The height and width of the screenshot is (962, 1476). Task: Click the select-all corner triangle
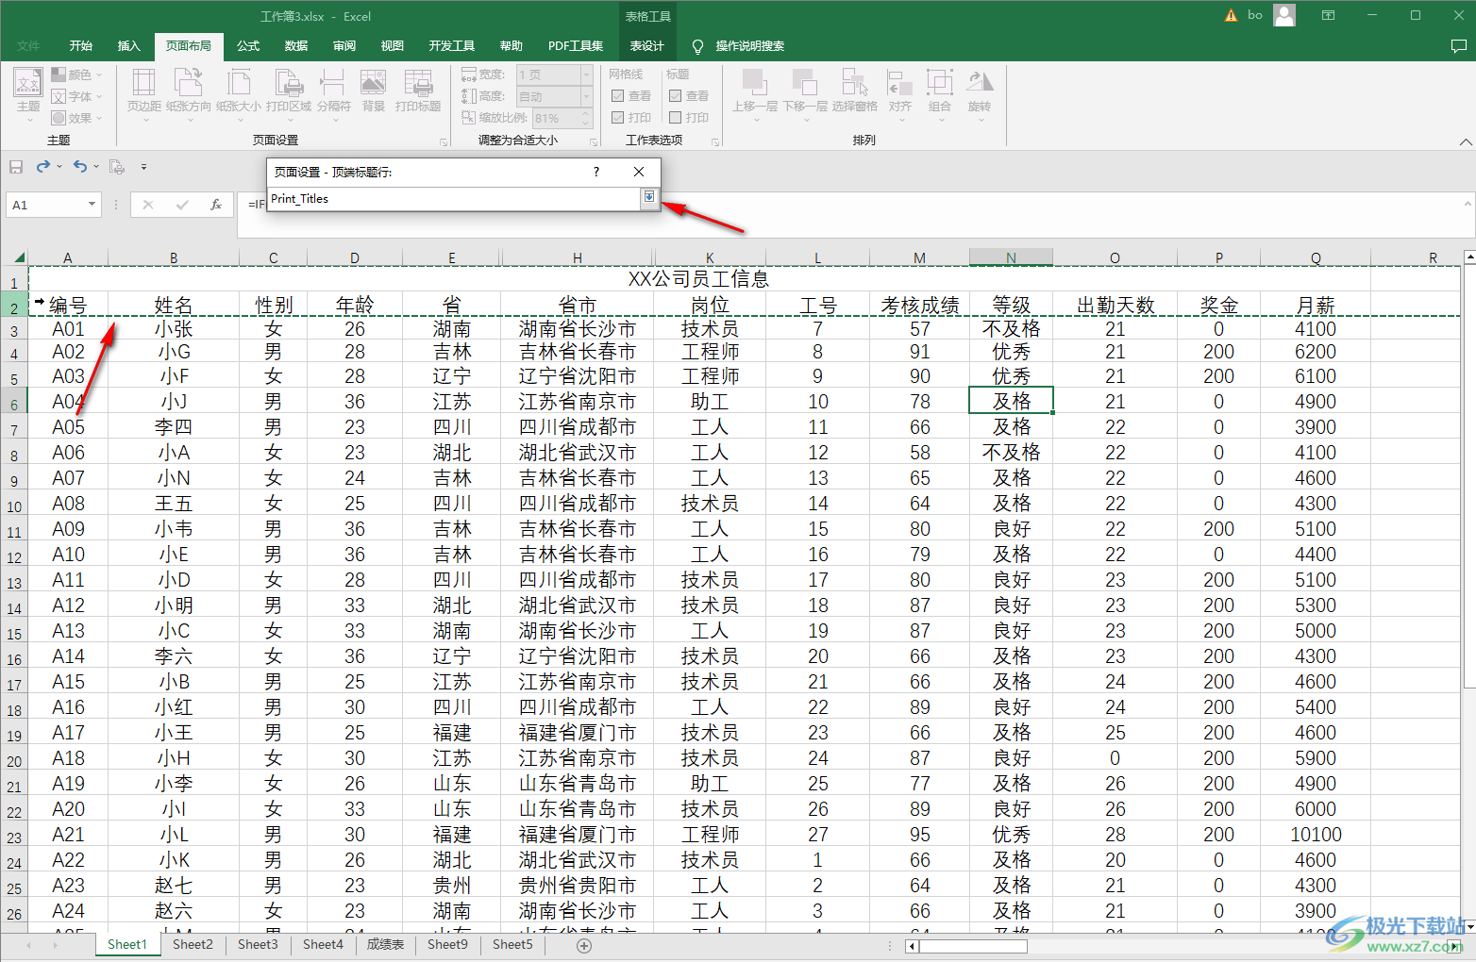pos(19,257)
